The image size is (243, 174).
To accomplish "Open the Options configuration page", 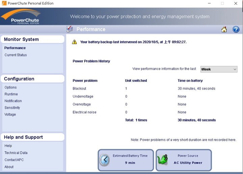I will 10,87.
